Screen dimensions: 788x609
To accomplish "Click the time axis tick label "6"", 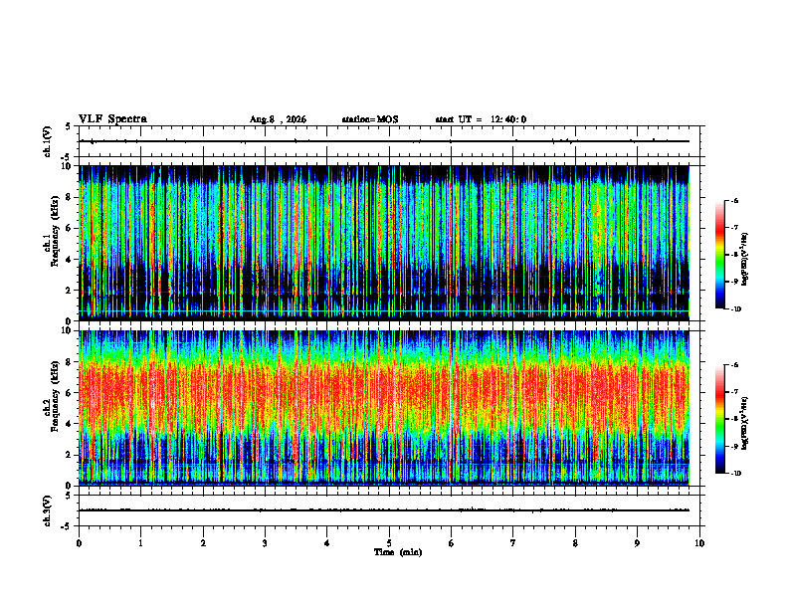I will pos(452,543).
